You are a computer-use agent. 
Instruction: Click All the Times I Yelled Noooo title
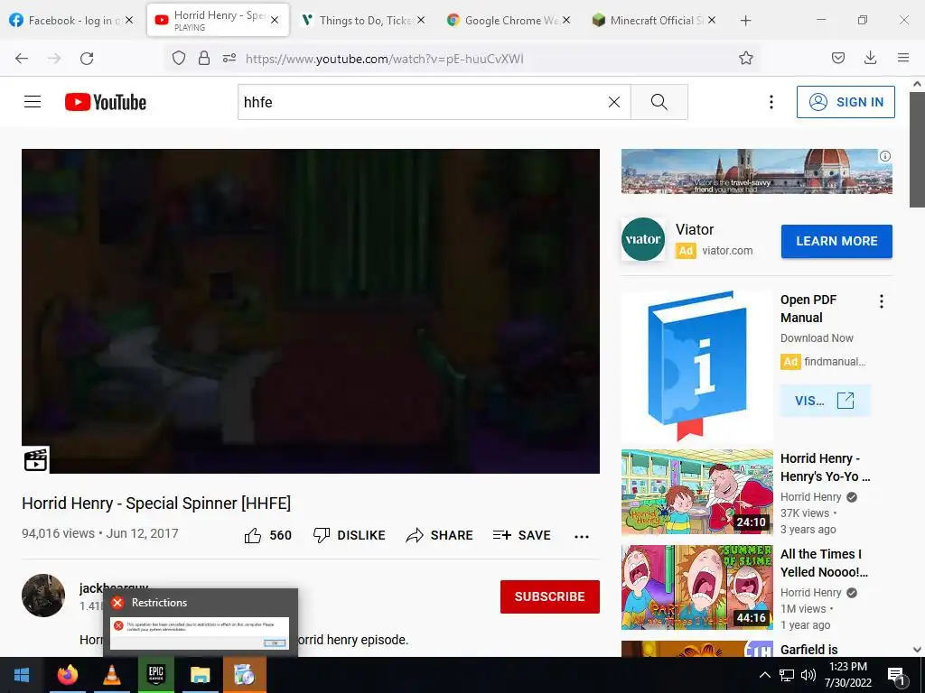(824, 563)
